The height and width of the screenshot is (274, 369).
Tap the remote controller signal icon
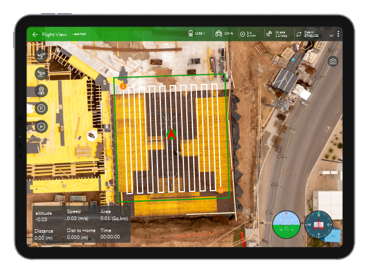tap(219, 34)
